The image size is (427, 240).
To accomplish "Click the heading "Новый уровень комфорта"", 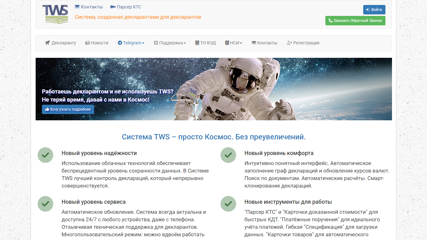I will 279,153.
